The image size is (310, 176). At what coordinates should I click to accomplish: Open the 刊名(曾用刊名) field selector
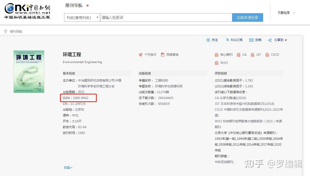tap(82, 17)
